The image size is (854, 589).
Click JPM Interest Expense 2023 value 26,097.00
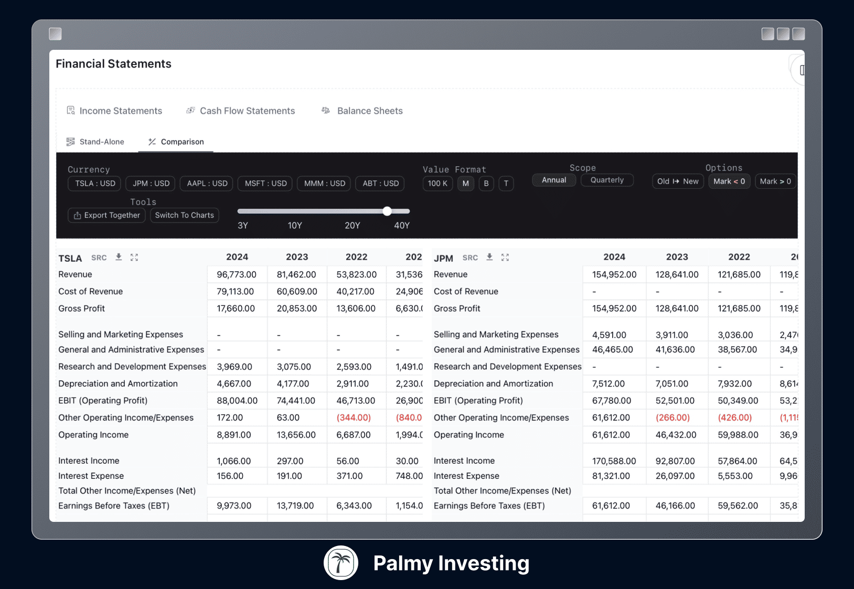(x=675, y=476)
